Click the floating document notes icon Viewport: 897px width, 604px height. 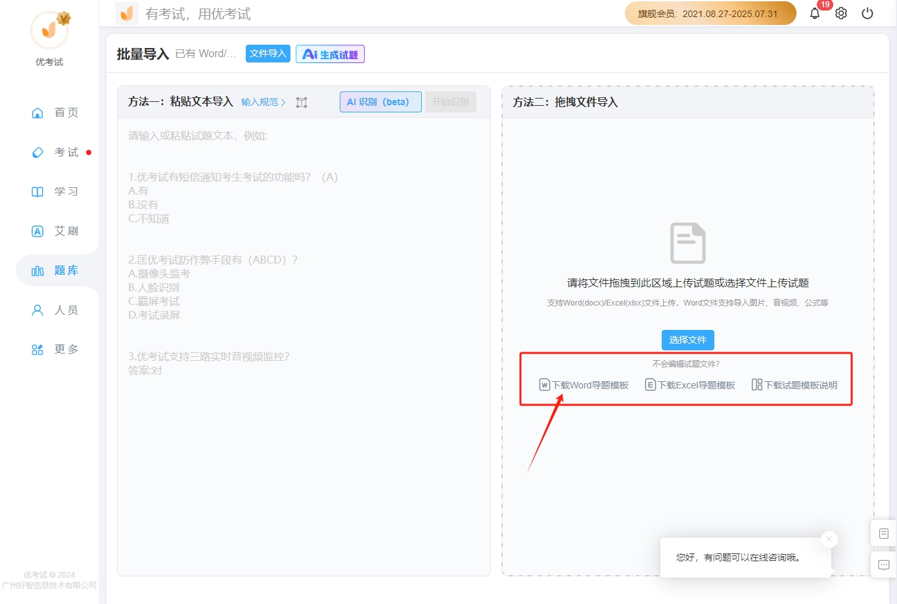click(884, 534)
